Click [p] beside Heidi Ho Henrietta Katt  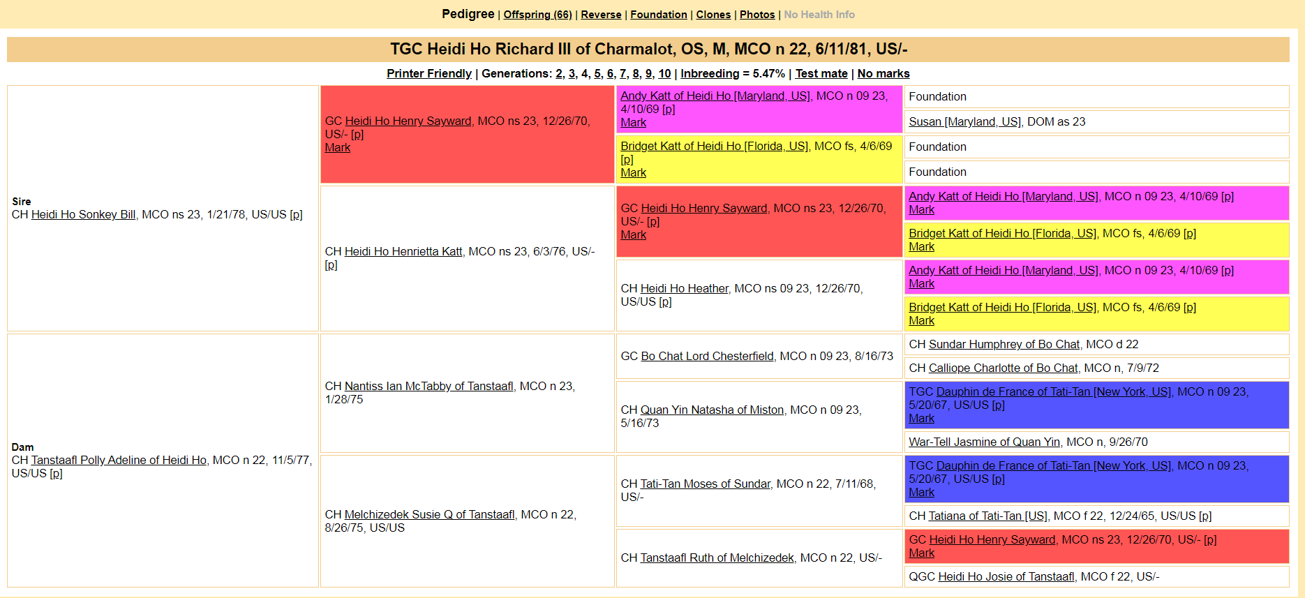[x=331, y=264]
